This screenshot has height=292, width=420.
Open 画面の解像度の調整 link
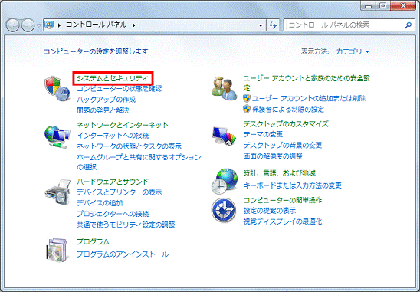click(273, 156)
